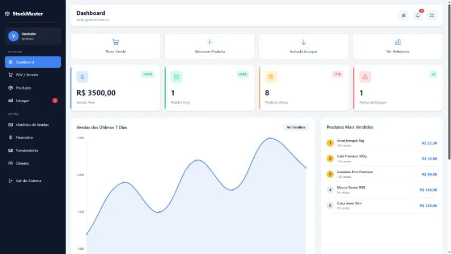Click the fullscreen expand icon in header
451x254 pixels.
point(432,15)
